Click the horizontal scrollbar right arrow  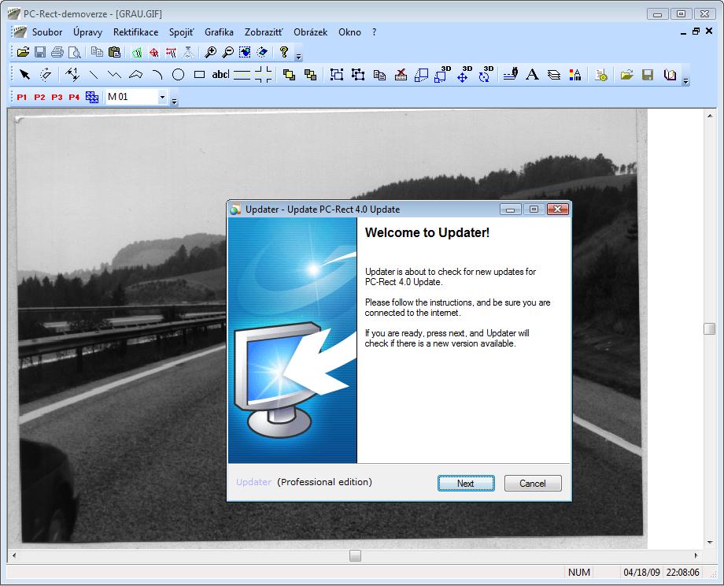tap(696, 555)
